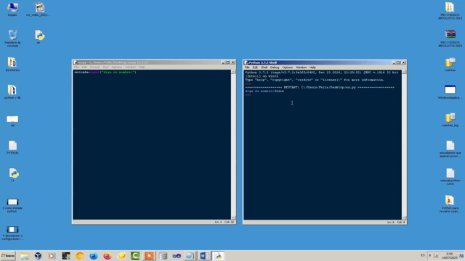This screenshot has width=465, height=261.
Task: Select the 3 como instalar python icon
Action: point(12,206)
